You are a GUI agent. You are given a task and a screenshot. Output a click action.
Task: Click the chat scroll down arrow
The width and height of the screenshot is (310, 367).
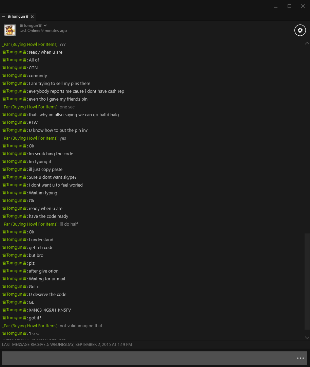pos(307,337)
